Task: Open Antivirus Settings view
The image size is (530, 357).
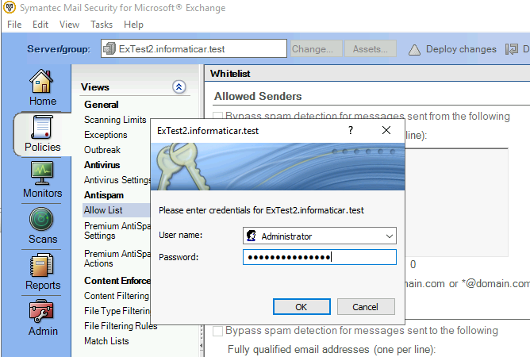Action: click(117, 180)
